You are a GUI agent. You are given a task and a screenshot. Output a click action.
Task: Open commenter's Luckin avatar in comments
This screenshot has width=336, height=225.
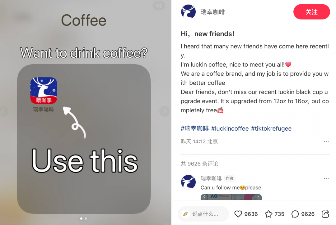tap(188, 182)
